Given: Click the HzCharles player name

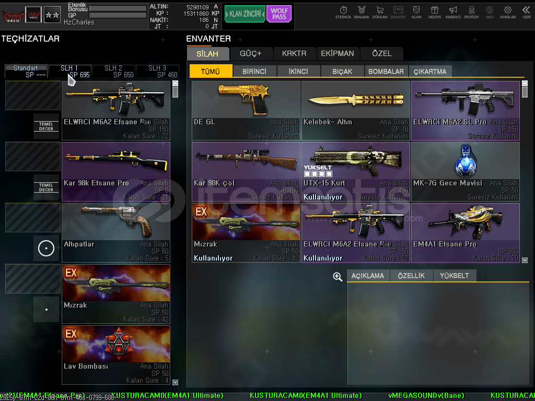Looking at the screenshot, I should (79, 22).
